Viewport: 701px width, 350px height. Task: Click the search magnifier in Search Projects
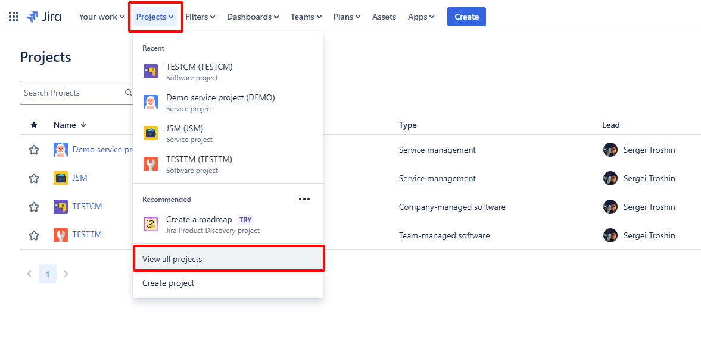click(128, 93)
